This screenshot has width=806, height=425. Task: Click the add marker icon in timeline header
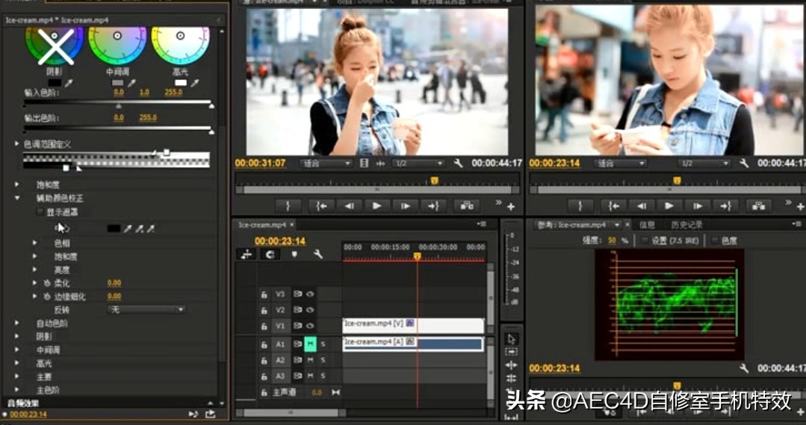point(294,255)
